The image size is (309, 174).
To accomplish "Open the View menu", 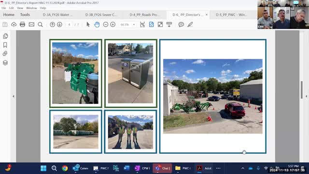I will 20,8.
